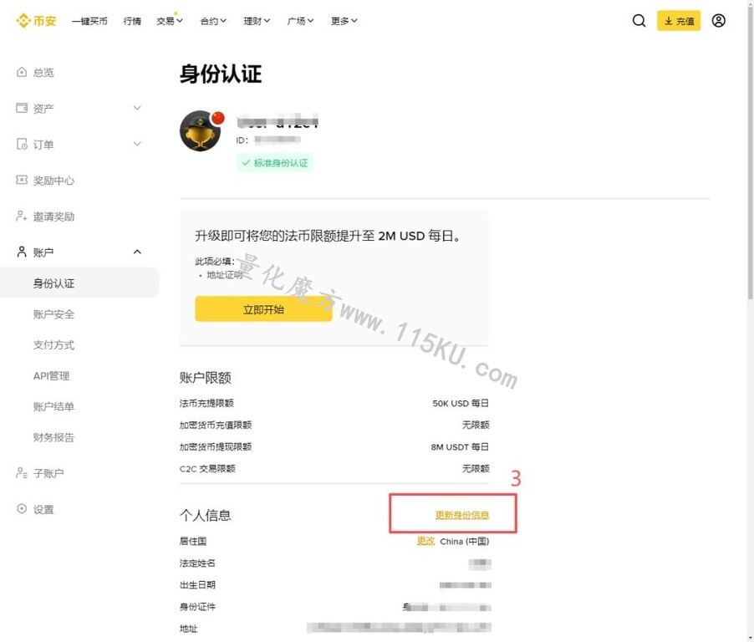754x642 pixels.
Task: Click the 子账户 sub-account icon
Action: click(22, 473)
